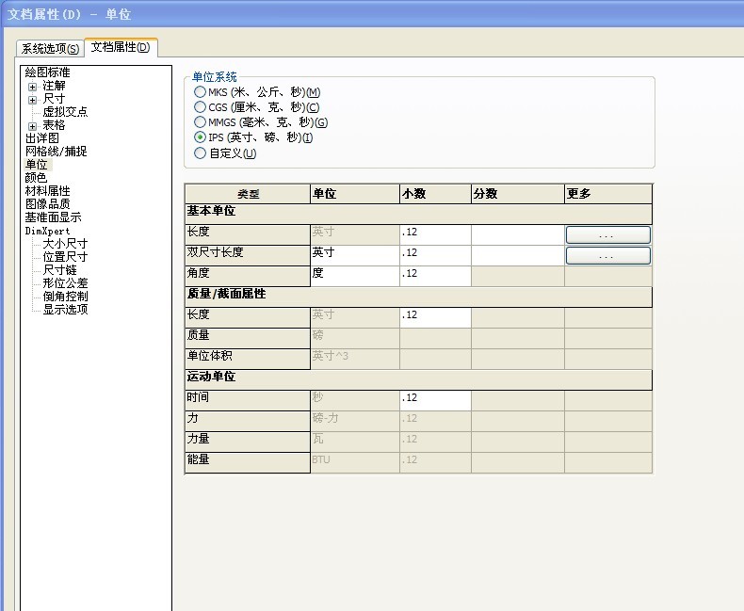Click mass-properties 长度 decimal cell
Screen dimensions: 744x611
[x=436, y=317]
